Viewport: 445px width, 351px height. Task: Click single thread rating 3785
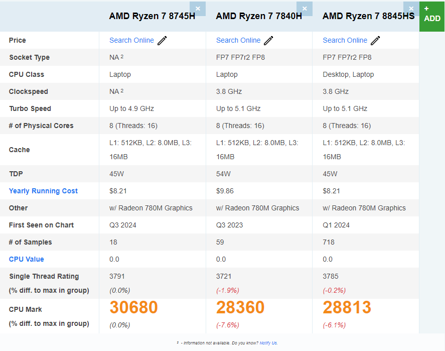[331, 276]
